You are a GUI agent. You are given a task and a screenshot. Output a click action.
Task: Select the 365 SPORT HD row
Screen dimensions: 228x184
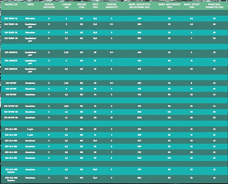tap(114, 106)
